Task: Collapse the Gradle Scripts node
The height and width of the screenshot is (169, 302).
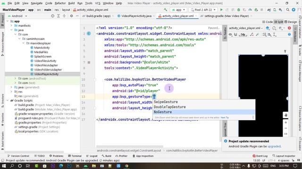Action: pos(8,100)
